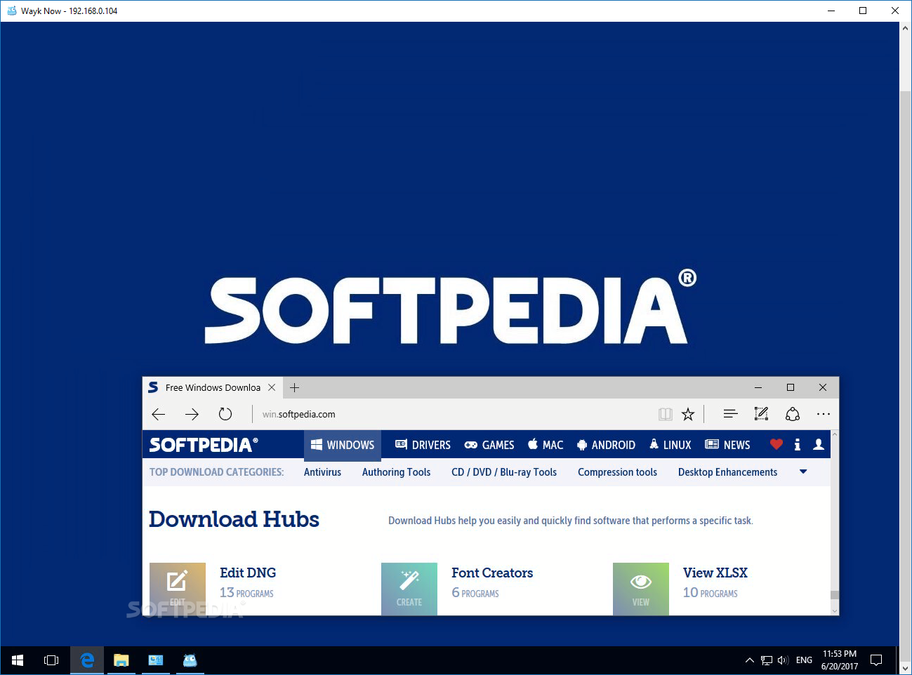The width and height of the screenshot is (912, 675).
Task: Click the info icon in site header
Action: coord(797,444)
